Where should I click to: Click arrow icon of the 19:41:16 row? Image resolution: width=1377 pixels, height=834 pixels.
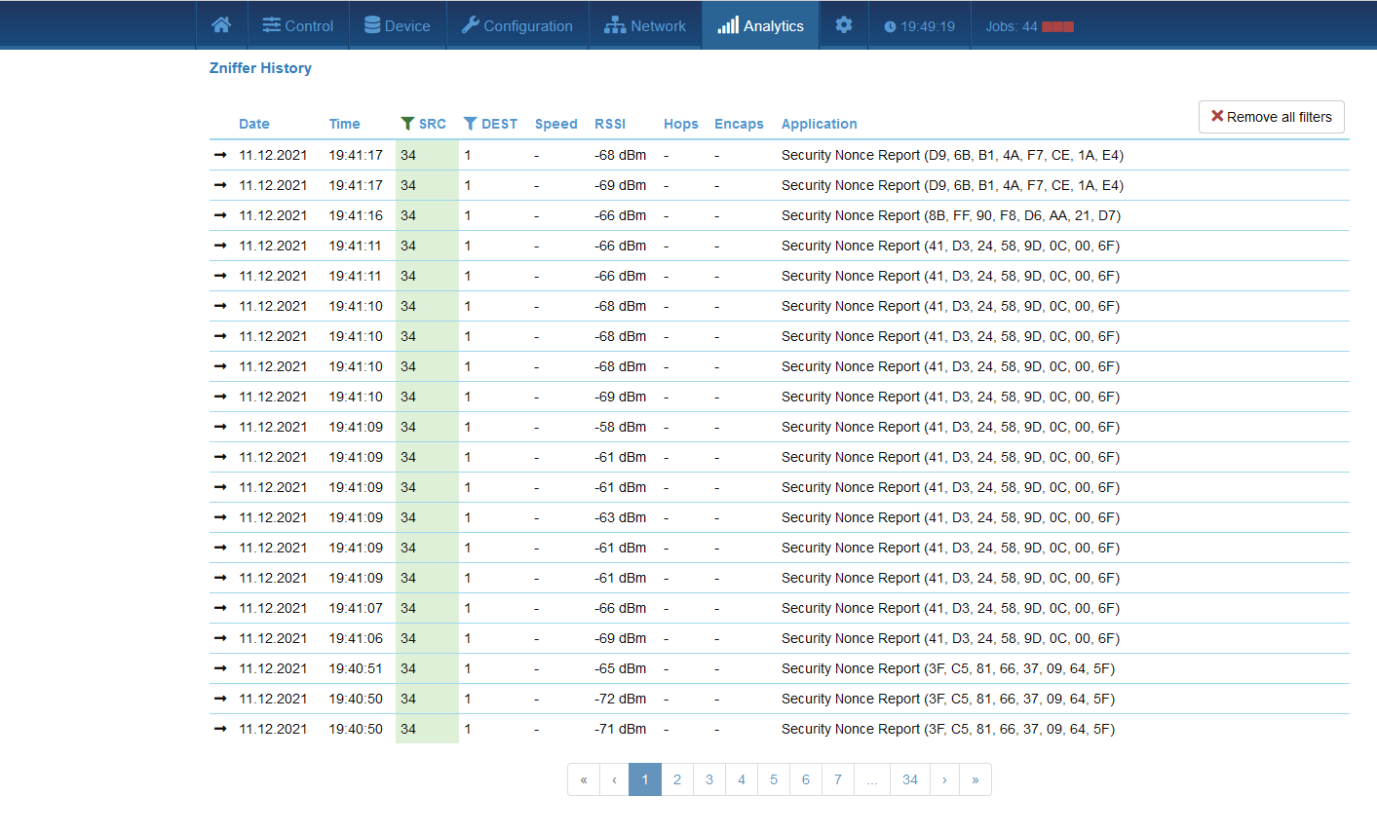coord(220,215)
